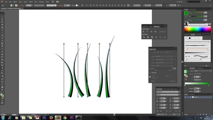Click Reverse Gradient icon in Gradient panel
This screenshot has height=120, width=213.
point(186,79)
